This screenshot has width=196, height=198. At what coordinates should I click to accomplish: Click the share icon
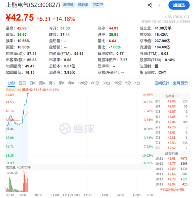pos(150,5)
